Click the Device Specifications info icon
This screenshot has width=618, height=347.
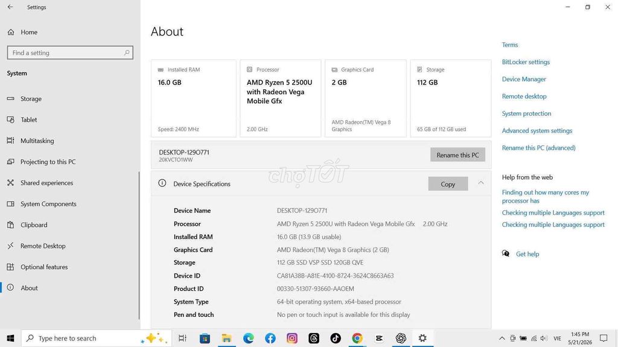coord(162,183)
